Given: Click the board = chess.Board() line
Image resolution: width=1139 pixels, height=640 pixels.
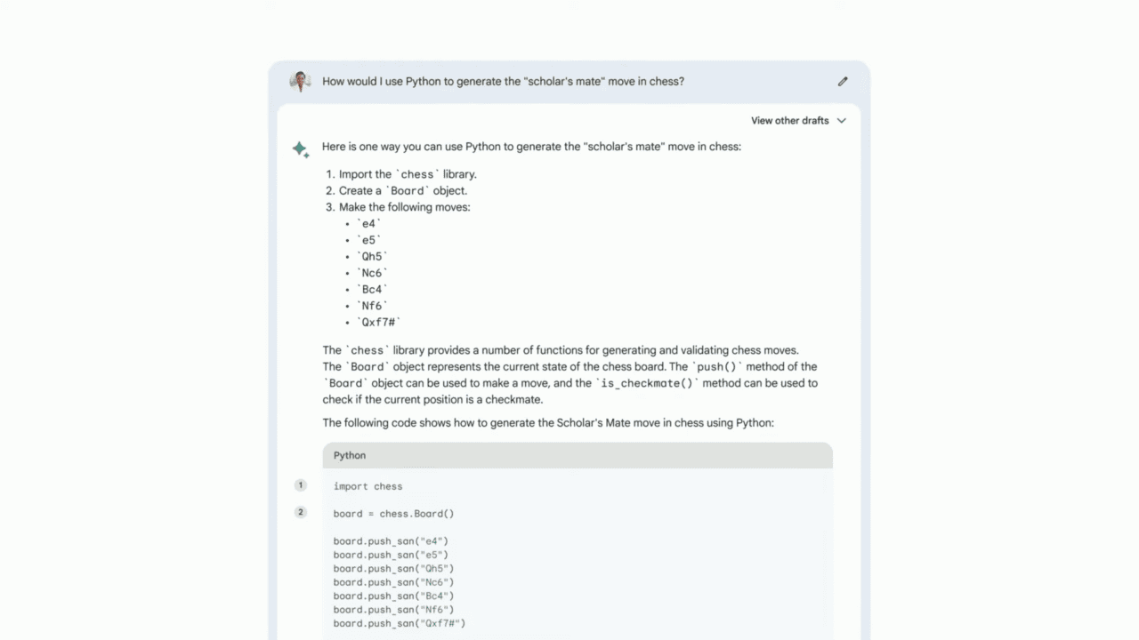Looking at the screenshot, I should point(393,513).
